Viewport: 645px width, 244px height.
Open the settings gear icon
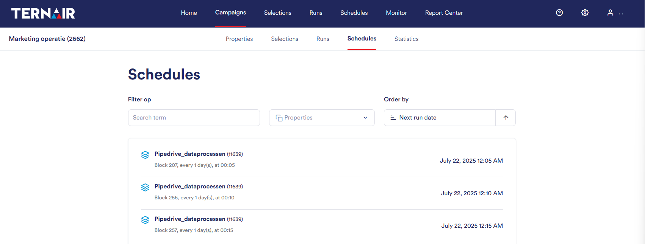[585, 13]
